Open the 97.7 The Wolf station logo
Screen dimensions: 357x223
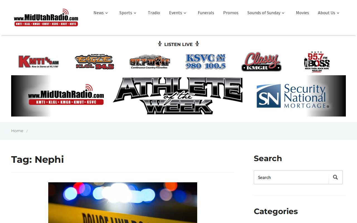[x=150, y=62]
